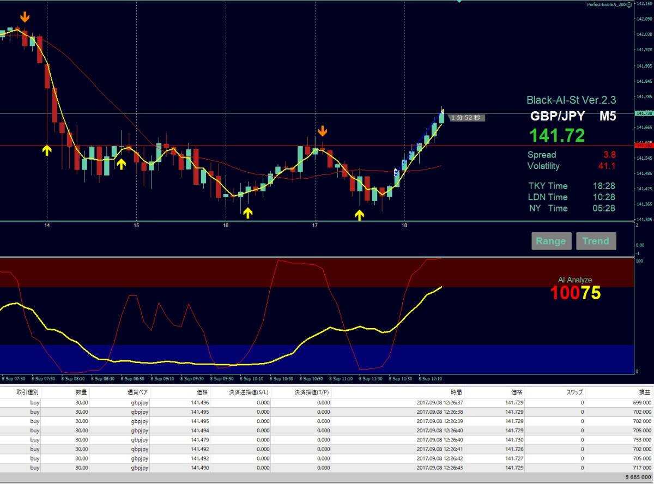Select the order opened at 12:26:38
Screen dimensions: 654x484
point(327,412)
